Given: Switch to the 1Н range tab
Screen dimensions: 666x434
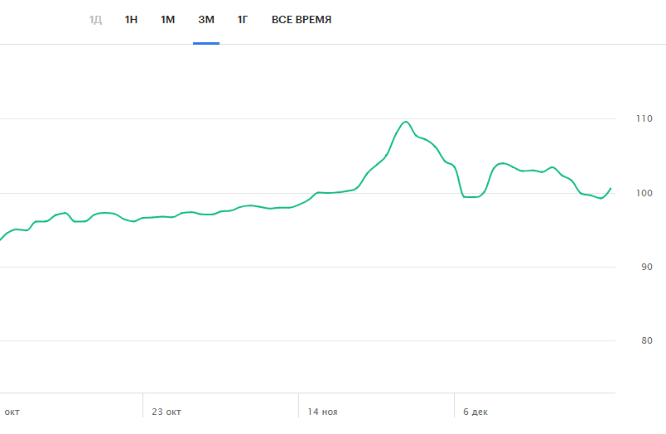Looking at the screenshot, I should [x=131, y=20].
